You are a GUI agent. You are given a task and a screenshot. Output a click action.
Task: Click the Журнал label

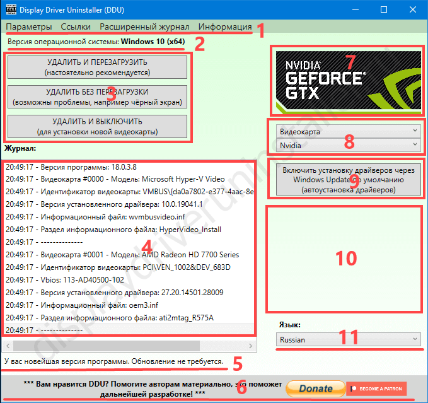(x=20, y=148)
